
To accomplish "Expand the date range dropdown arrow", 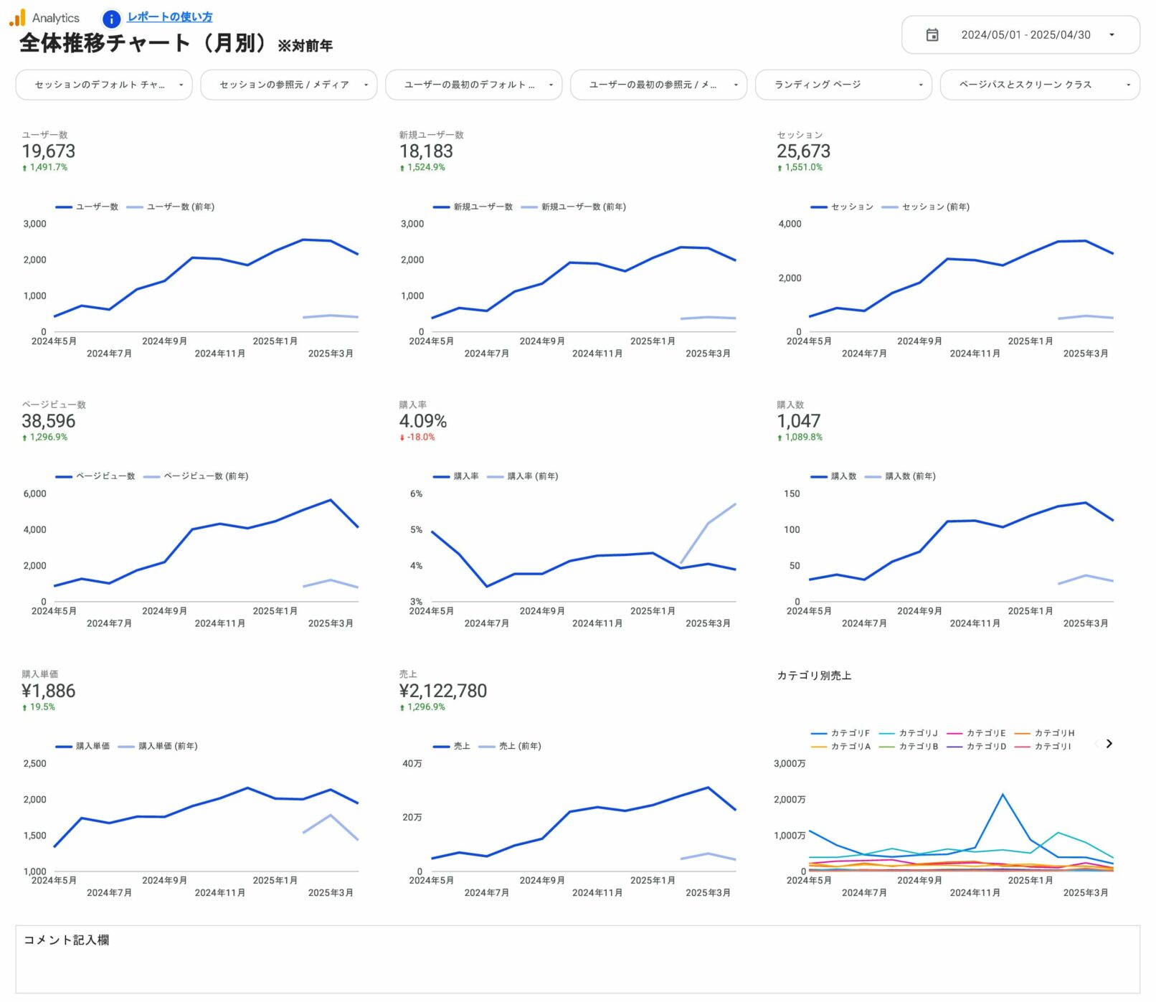I will 1111,35.
